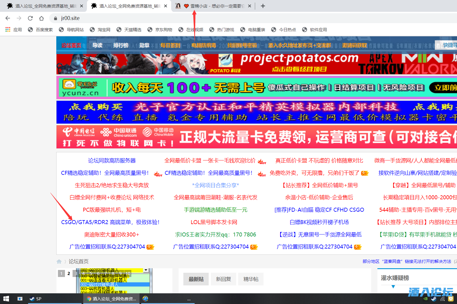
Task: Open 找回账号密码 in the forum navigation
Action: pos(242,45)
